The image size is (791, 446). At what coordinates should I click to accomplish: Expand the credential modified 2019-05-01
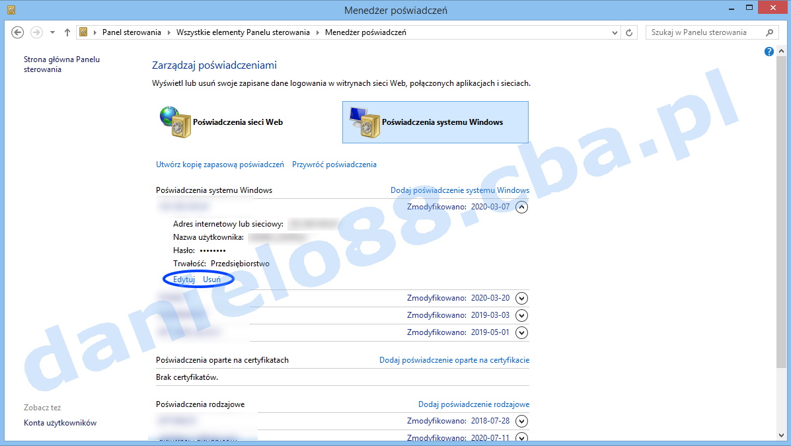point(522,332)
